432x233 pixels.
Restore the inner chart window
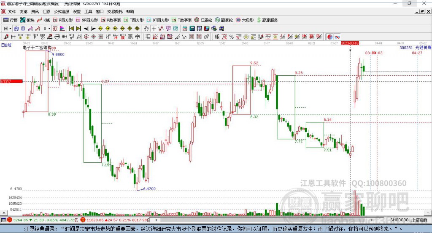[422, 11]
